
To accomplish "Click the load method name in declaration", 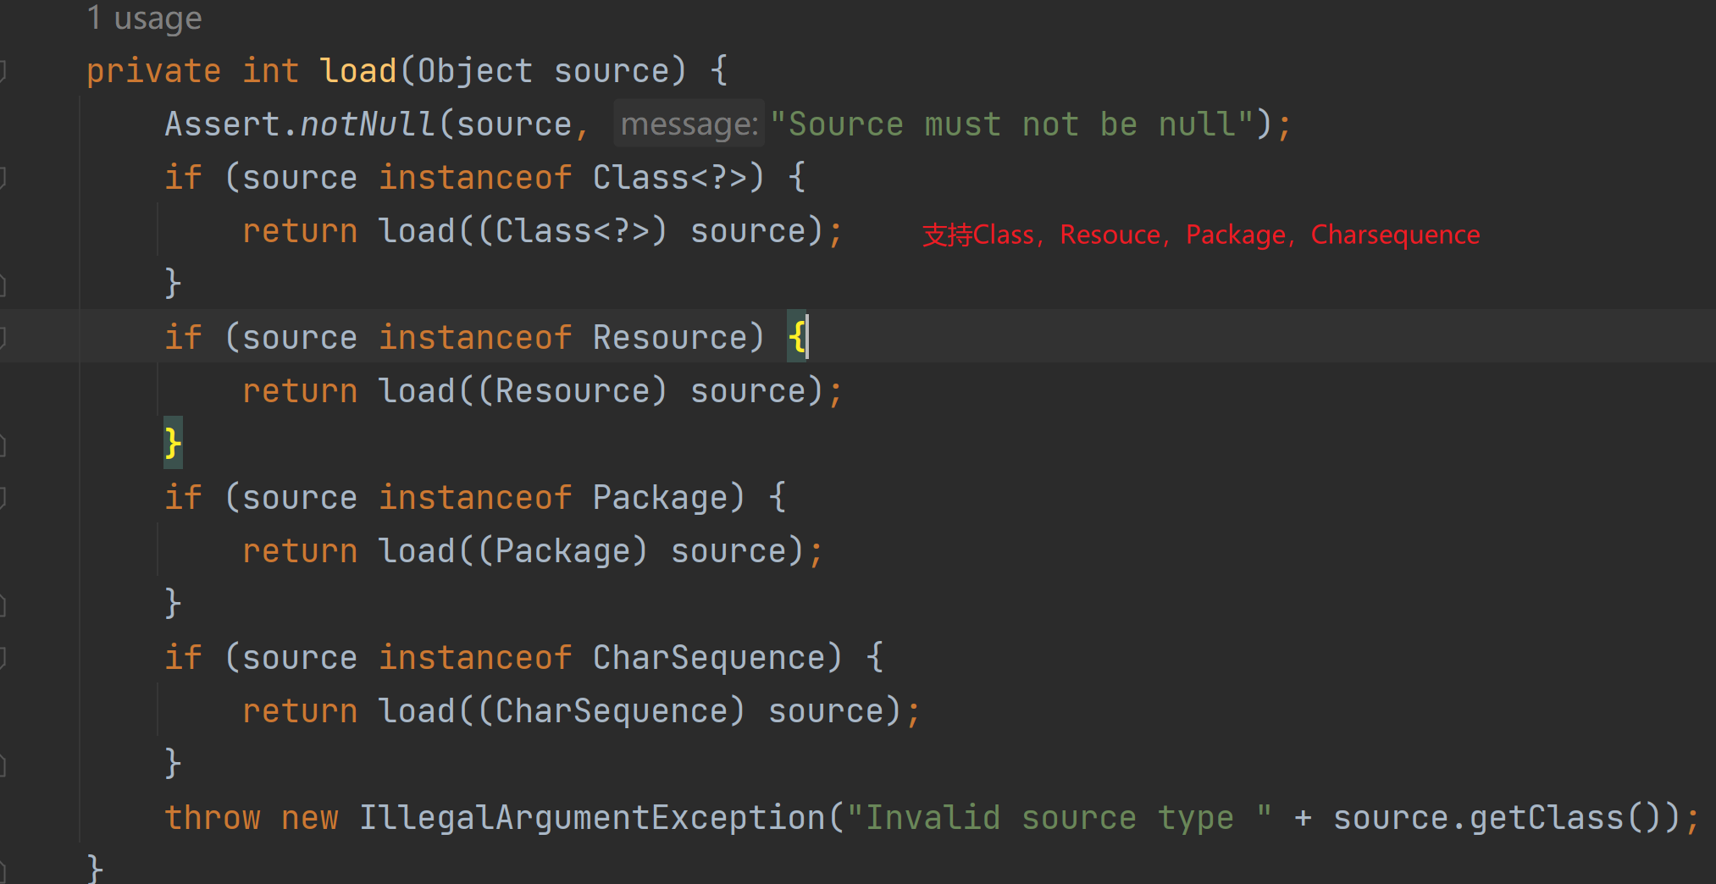I will (x=358, y=71).
